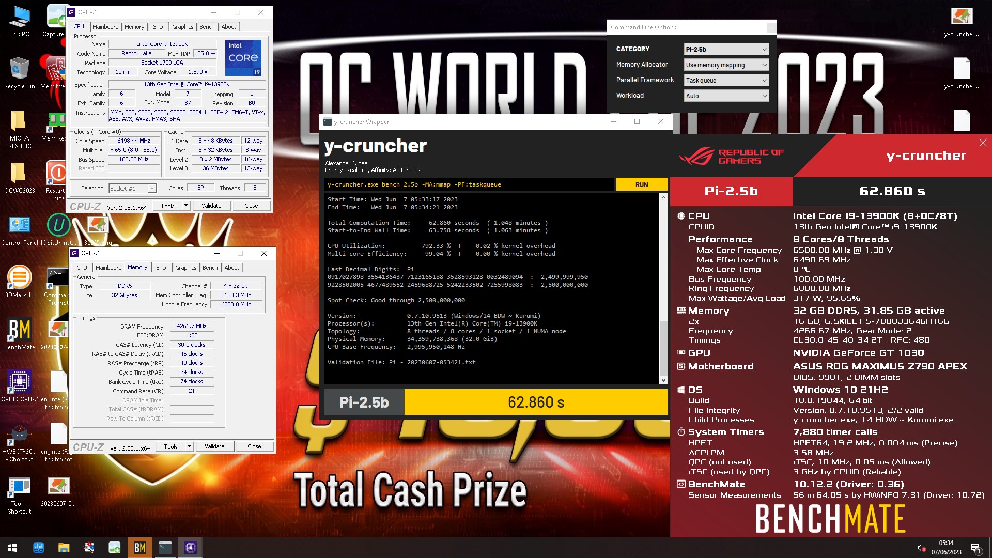
Task: Open the 30045.png desktop image file
Action: (x=97, y=230)
